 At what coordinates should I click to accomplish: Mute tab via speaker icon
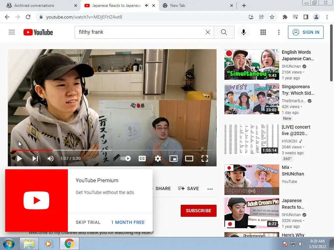[146, 6]
